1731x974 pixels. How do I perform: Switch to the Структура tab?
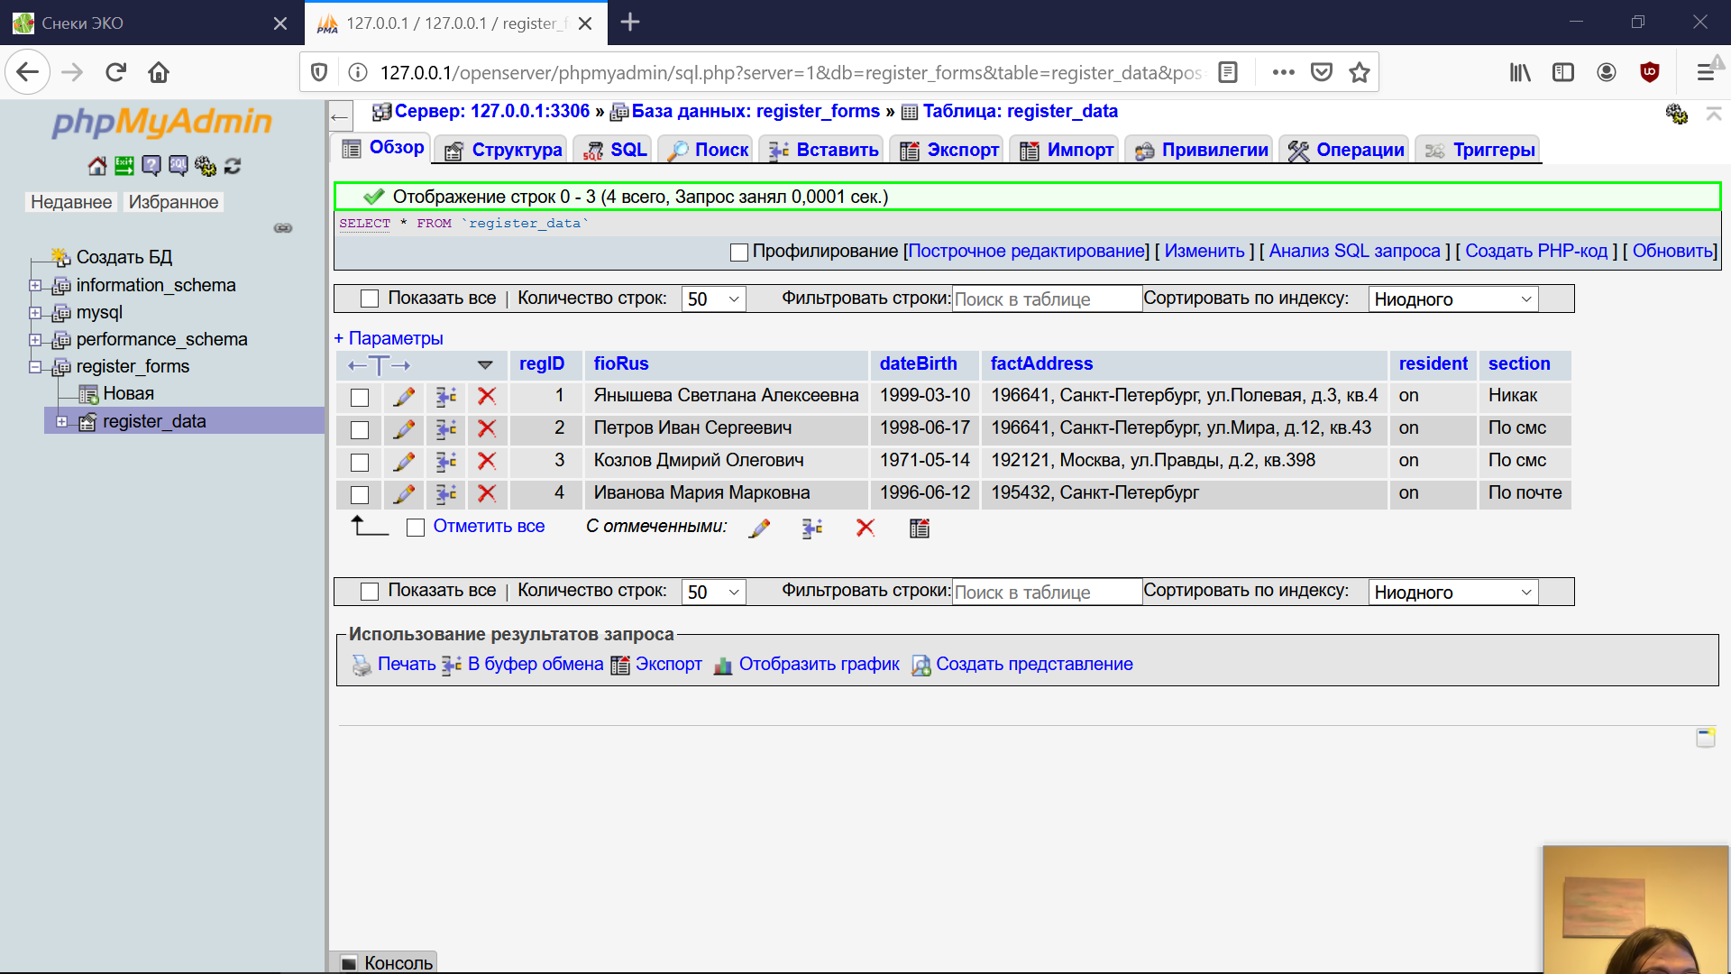coord(502,150)
